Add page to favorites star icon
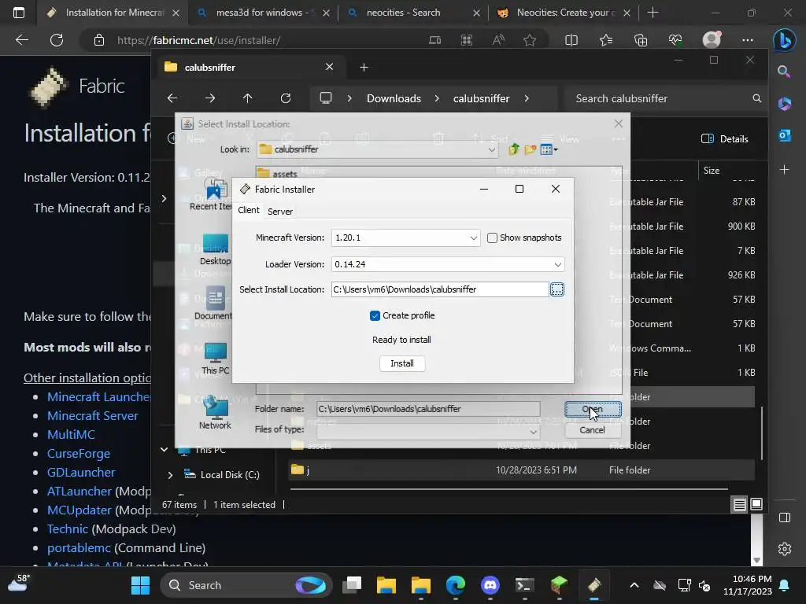Image resolution: width=806 pixels, height=604 pixels. tap(530, 40)
